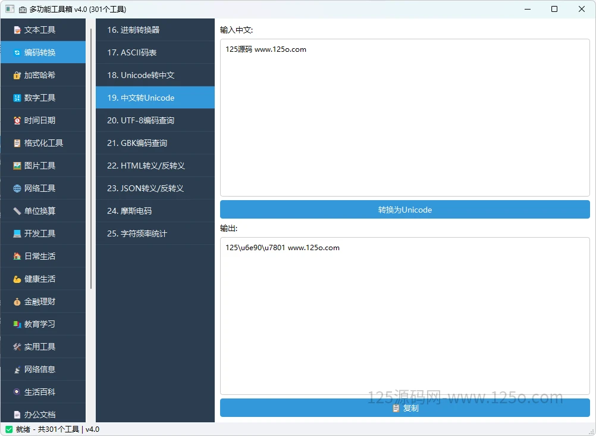Focus the 输入中文 text input box

[x=405, y=118]
